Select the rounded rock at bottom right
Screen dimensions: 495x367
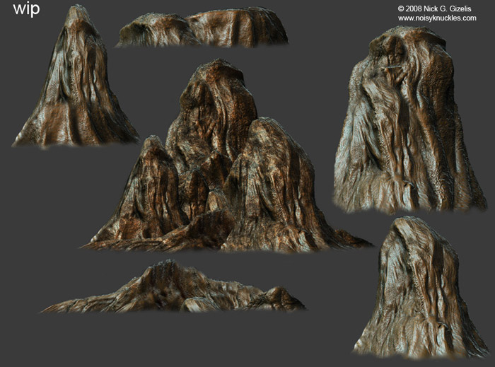pyautogui.click(x=421, y=287)
